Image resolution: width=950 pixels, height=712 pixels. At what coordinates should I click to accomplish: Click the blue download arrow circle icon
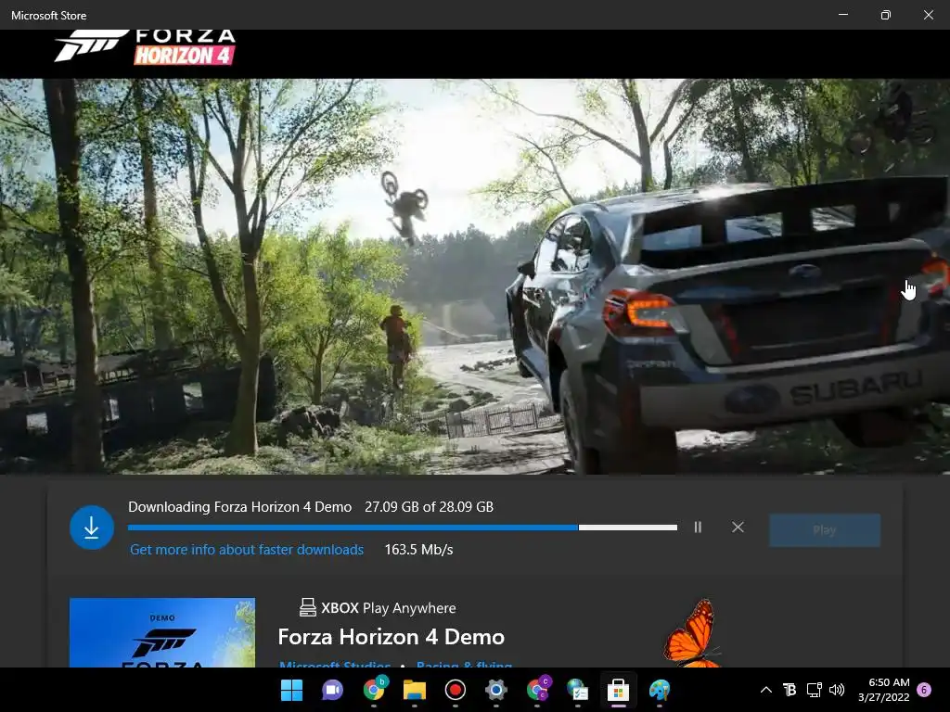[x=92, y=528]
